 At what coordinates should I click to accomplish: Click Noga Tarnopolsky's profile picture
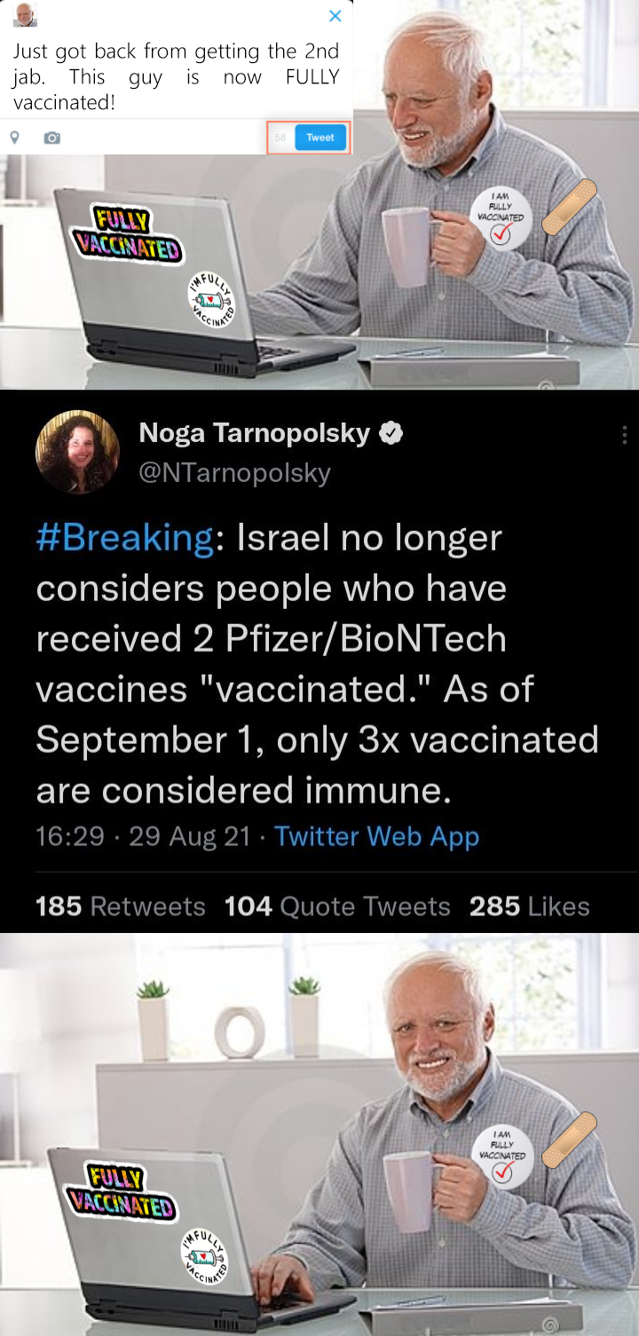click(x=77, y=452)
